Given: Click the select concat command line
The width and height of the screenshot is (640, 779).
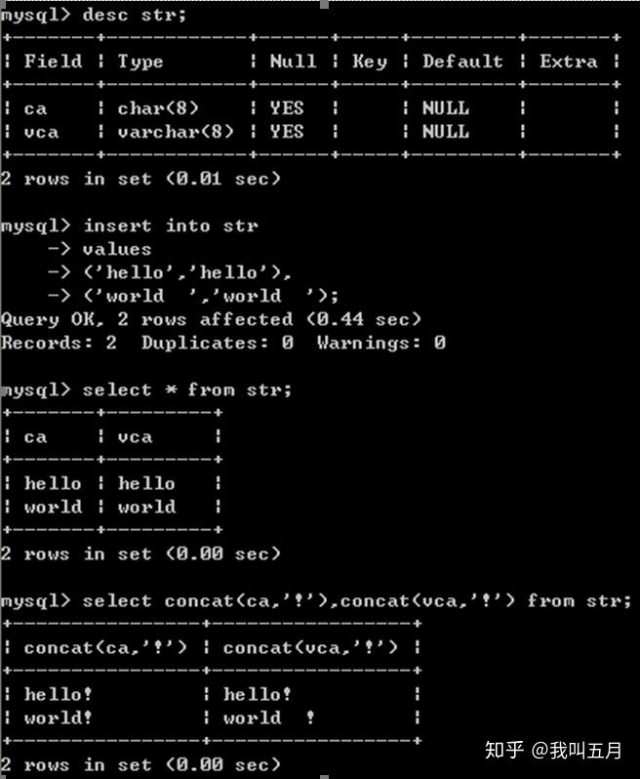Looking at the screenshot, I should 356,600.
